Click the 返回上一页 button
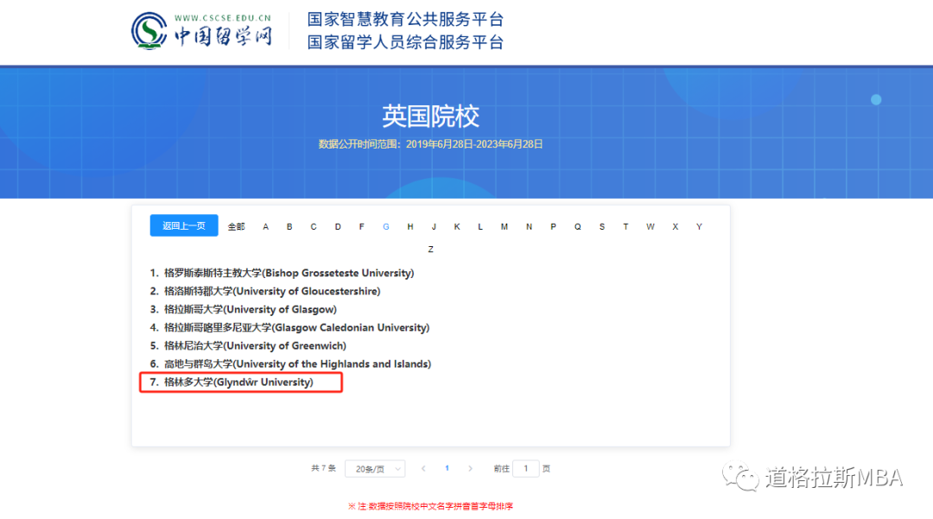933x519 pixels. click(x=184, y=225)
